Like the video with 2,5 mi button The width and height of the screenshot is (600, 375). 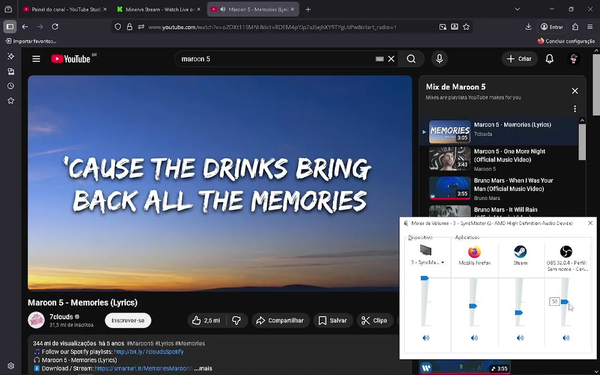pyautogui.click(x=207, y=321)
